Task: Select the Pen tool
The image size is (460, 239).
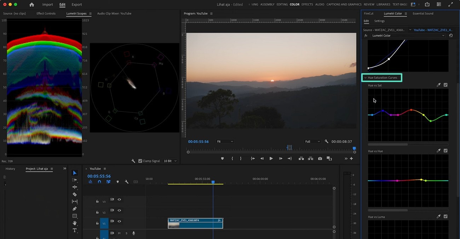Action: (x=74, y=209)
